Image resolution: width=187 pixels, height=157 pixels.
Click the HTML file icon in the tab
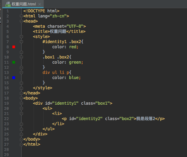click(8, 4)
